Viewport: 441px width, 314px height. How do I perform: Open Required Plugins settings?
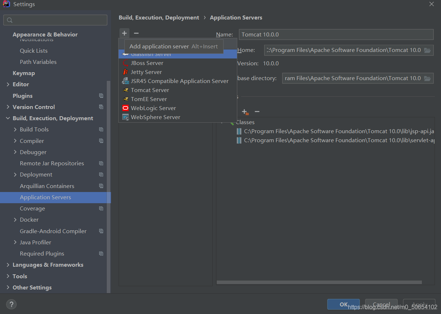(42, 254)
